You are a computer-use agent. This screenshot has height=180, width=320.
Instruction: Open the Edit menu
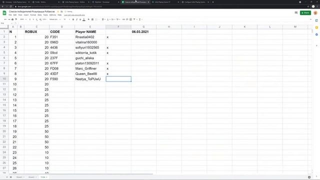pyautogui.click(x=15, y=15)
